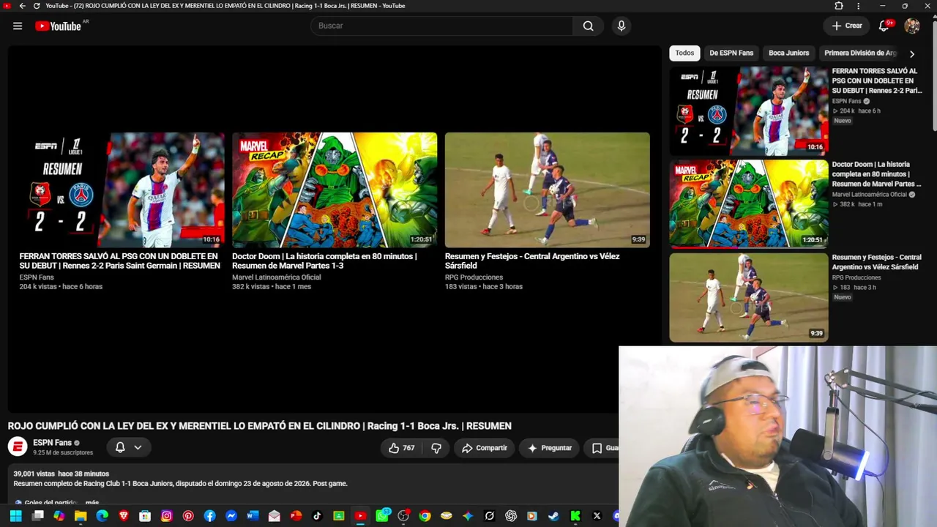Image resolution: width=937 pixels, height=527 pixels.
Task: Click the video title 'ROJO CUMPLIÓ CON LA LEY DEL EX'
Action: point(259,426)
